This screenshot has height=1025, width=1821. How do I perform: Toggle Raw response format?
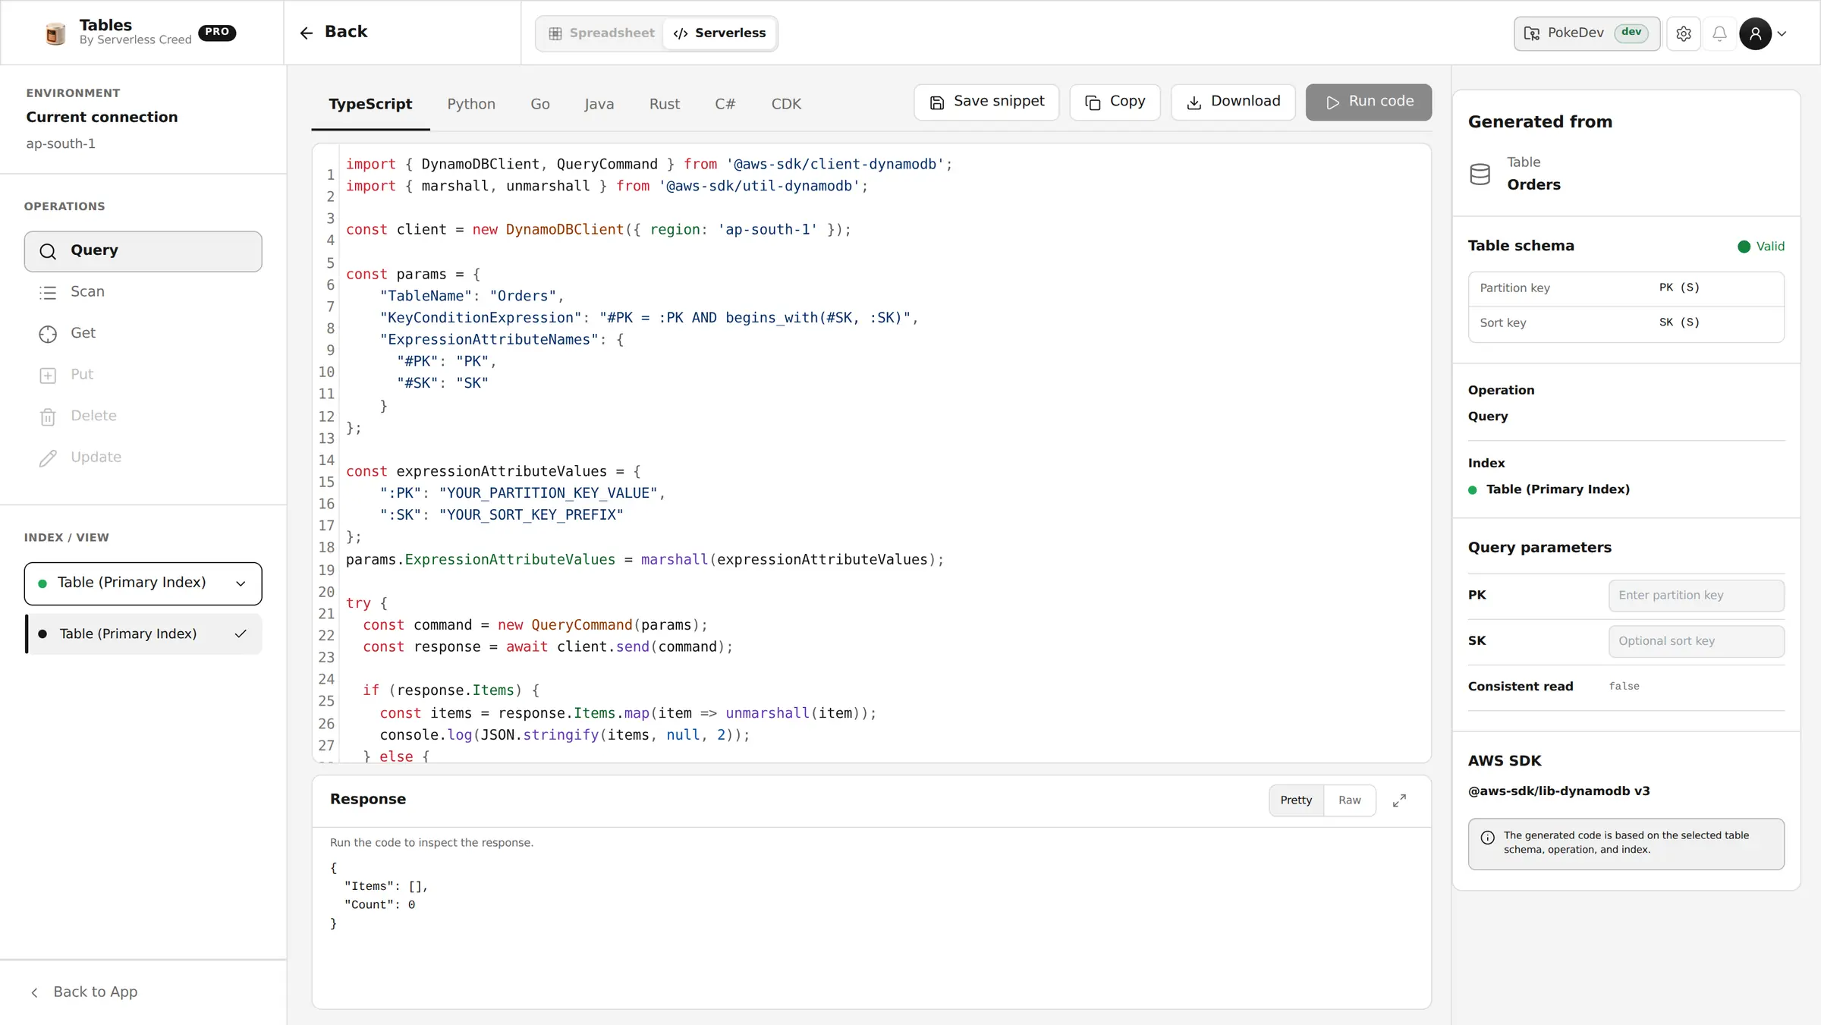(1349, 800)
